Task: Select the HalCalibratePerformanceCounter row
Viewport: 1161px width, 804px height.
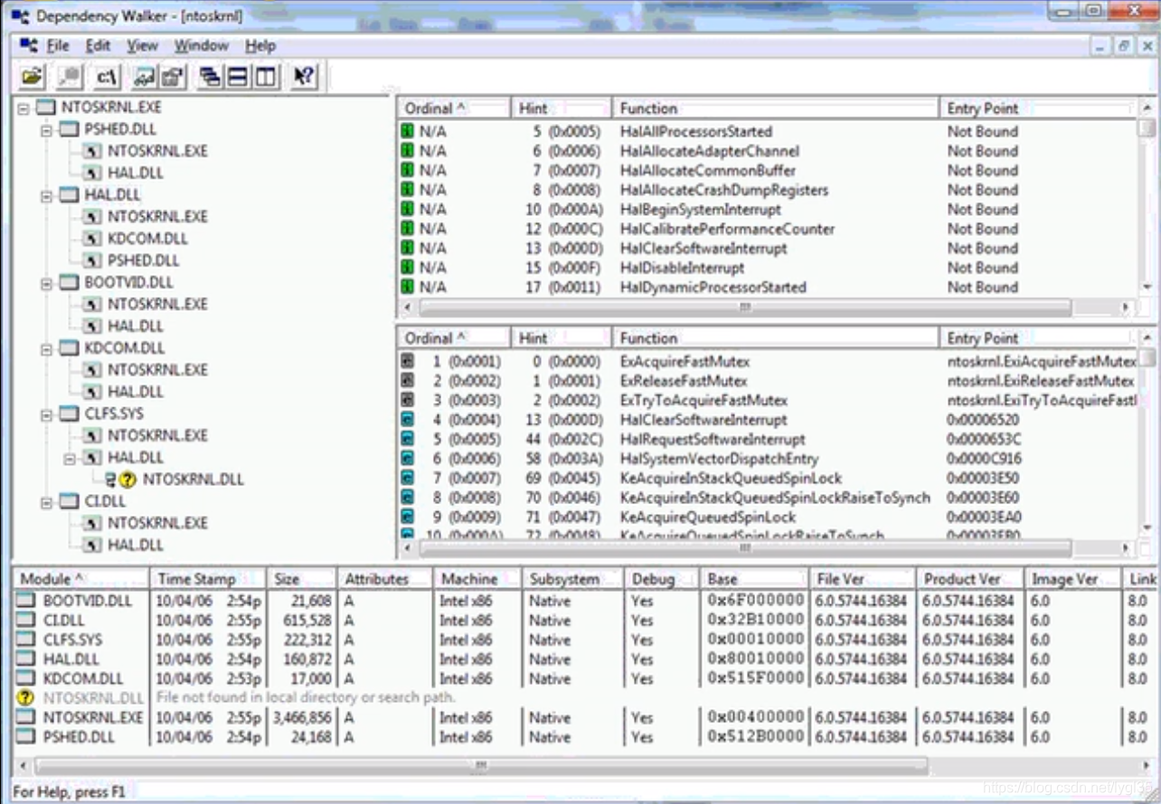Action: [769, 229]
